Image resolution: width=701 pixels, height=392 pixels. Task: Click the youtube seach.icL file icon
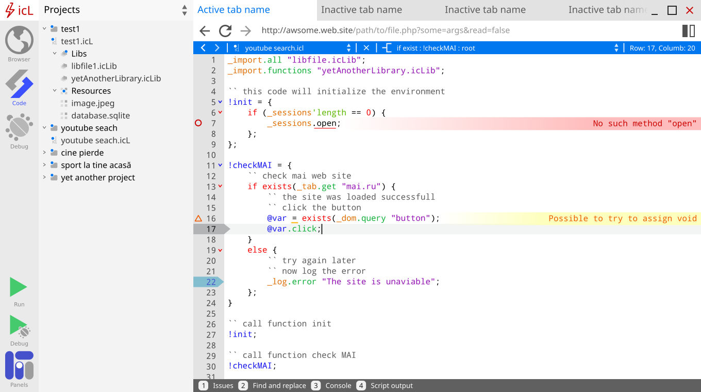[x=54, y=140]
